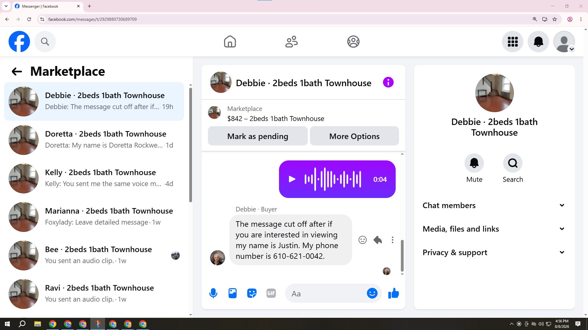Viewport: 588px width, 330px height.
Task: Choose a sticker to send
Action: tap(252, 293)
